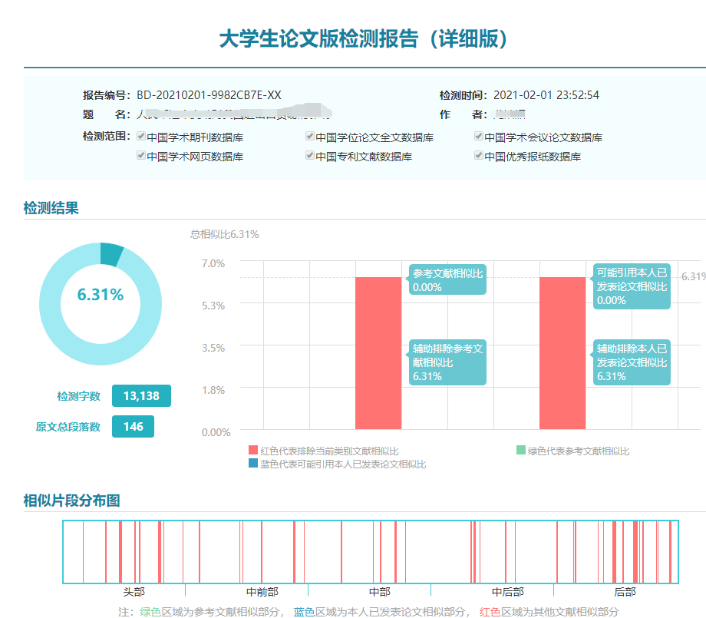
Task: Click the 检测范围 label
Action: coord(107,136)
